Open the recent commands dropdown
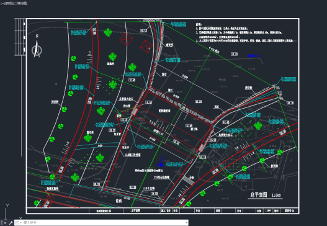327x226 pixels. [x=18, y=223]
